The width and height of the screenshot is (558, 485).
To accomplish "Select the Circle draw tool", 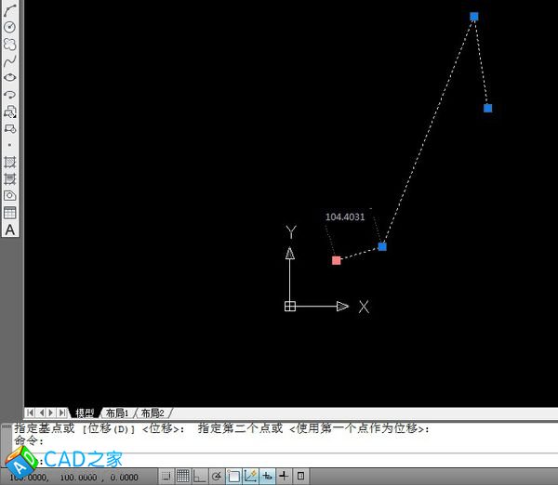I will point(10,27).
